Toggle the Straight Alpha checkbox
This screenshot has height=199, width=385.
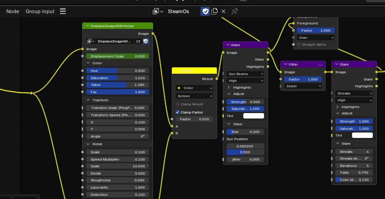pyautogui.click(x=299, y=44)
